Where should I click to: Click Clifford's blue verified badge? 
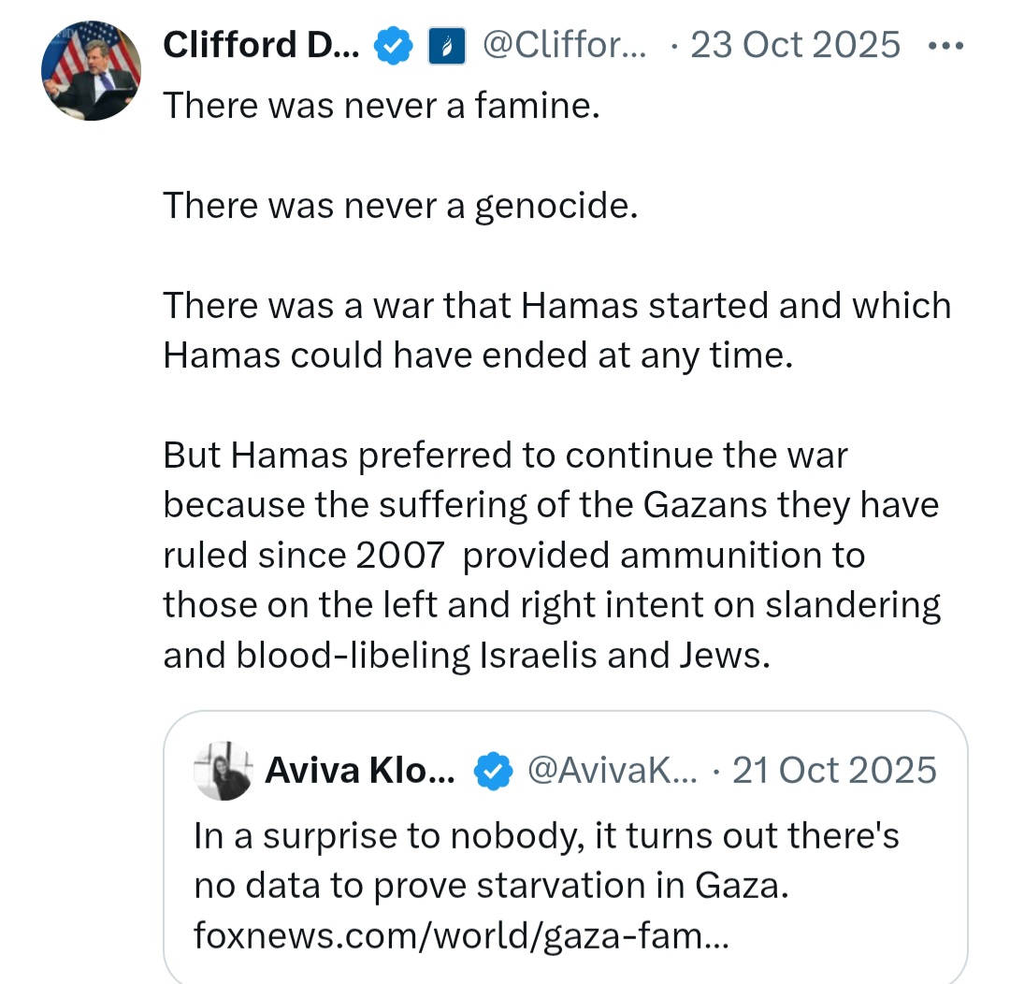[393, 46]
